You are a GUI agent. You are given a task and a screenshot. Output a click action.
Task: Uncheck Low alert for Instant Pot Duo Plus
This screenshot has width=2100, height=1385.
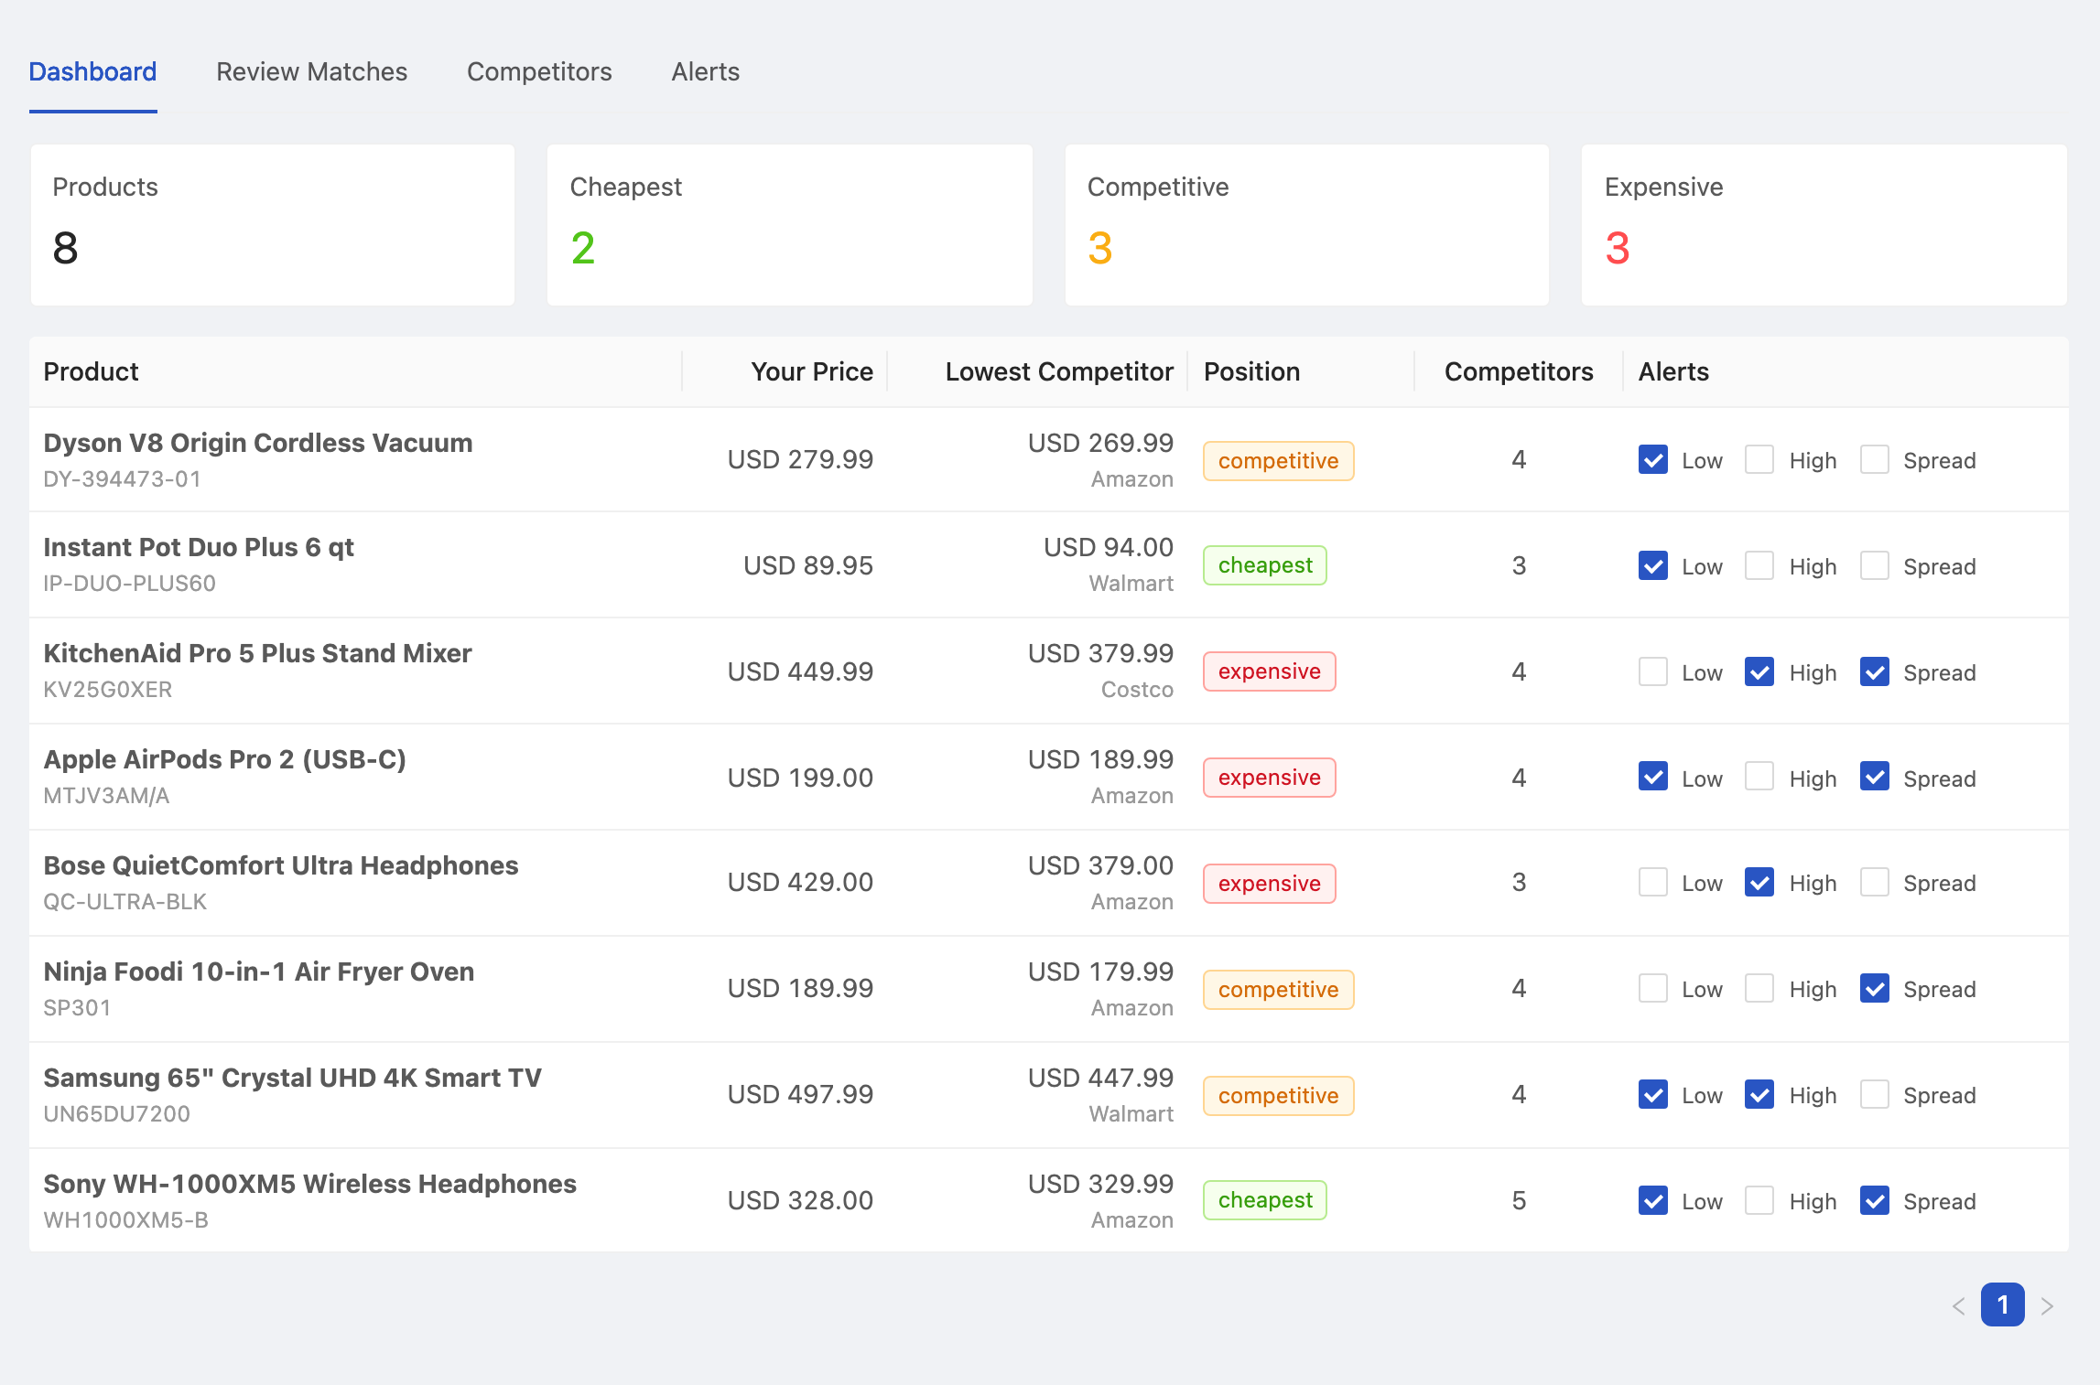click(x=1652, y=565)
